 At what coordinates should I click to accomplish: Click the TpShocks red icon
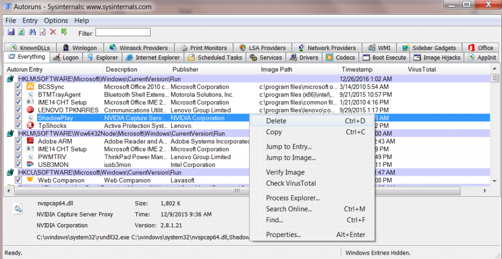pos(30,126)
